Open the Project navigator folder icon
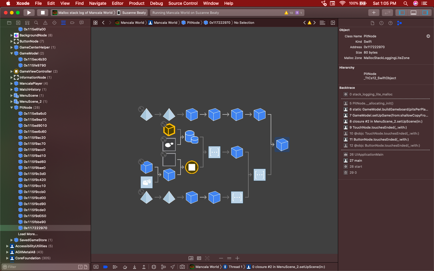The image size is (434, 271). pos(9,23)
